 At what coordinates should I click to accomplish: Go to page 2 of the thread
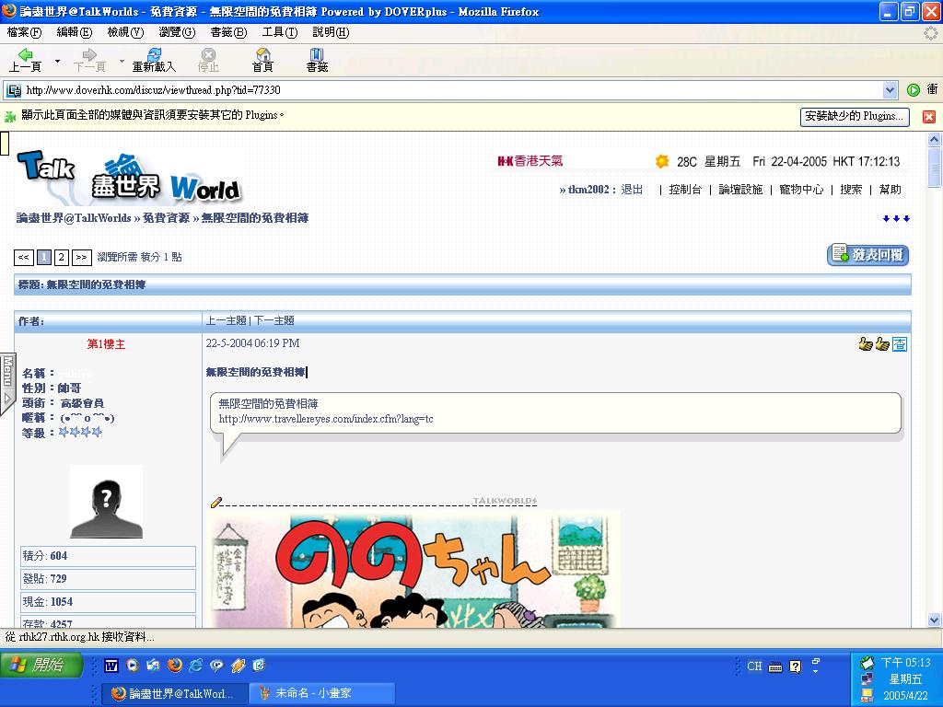pyautogui.click(x=61, y=258)
